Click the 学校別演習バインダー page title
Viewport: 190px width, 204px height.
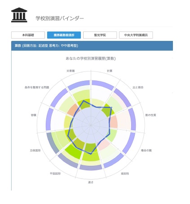click(x=60, y=18)
